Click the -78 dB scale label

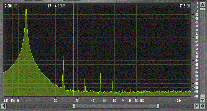[x=197, y=57]
